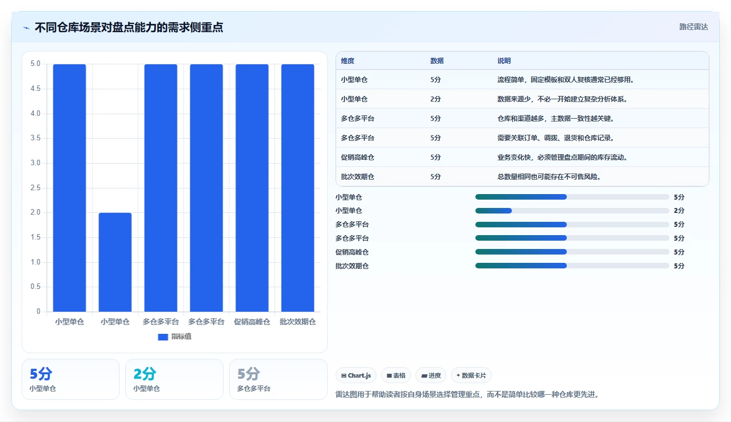Image resolution: width=731 pixels, height=422 pixels.
Task: Click the 促销高峰仓 label in the progress list
Action: click(x=352, y=252)
